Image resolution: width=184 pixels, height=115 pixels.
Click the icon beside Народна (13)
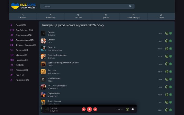coord(12,60)
